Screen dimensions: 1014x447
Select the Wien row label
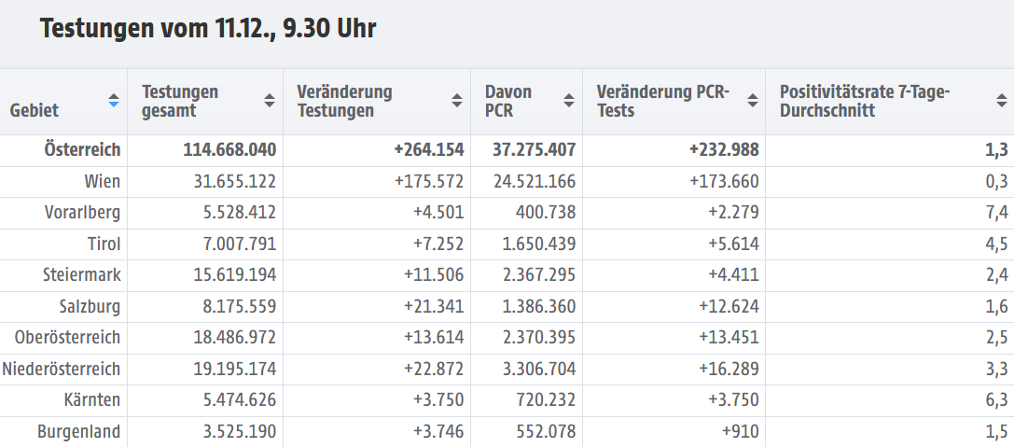click(x=102, y=181)
